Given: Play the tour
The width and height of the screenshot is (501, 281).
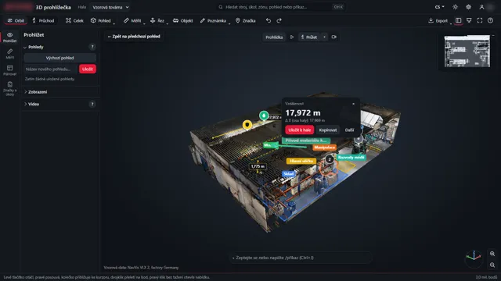Looking at the screenshot, I should coord(292,37).
